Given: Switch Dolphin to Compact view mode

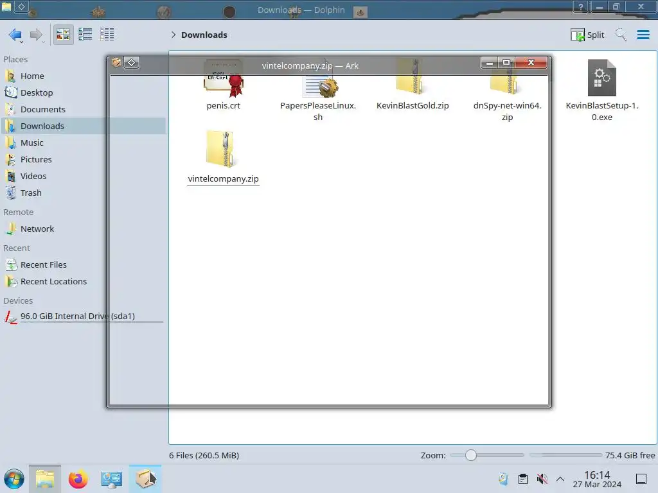Looking at the screenshot, I should click(85, 35).
